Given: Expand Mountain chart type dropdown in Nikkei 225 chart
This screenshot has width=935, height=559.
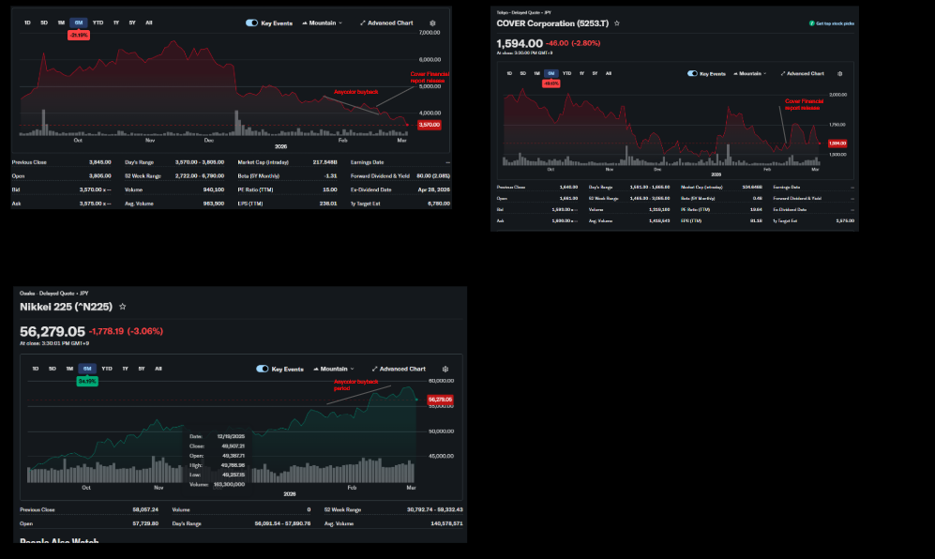Looking at the screenshot, I should pyautogui.click(x=333, y=369).
